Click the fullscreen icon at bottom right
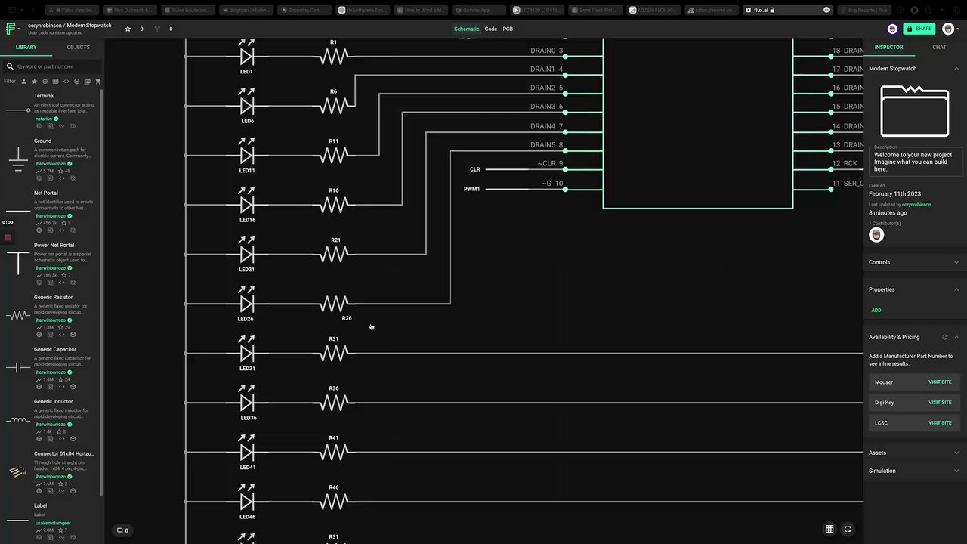This screenshot has width=967, height=544. click(x=848, y=529)
